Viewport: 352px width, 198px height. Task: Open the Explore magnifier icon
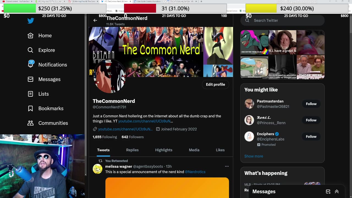(x=31, y=50)
